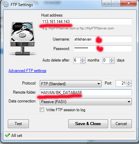Click the FTP Settings gear icon
The height and width of the screenshot is (144, 139).
6,5
